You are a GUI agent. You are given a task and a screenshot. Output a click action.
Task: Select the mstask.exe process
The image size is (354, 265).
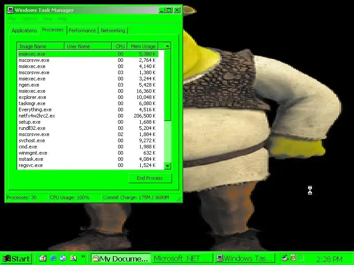88,159
